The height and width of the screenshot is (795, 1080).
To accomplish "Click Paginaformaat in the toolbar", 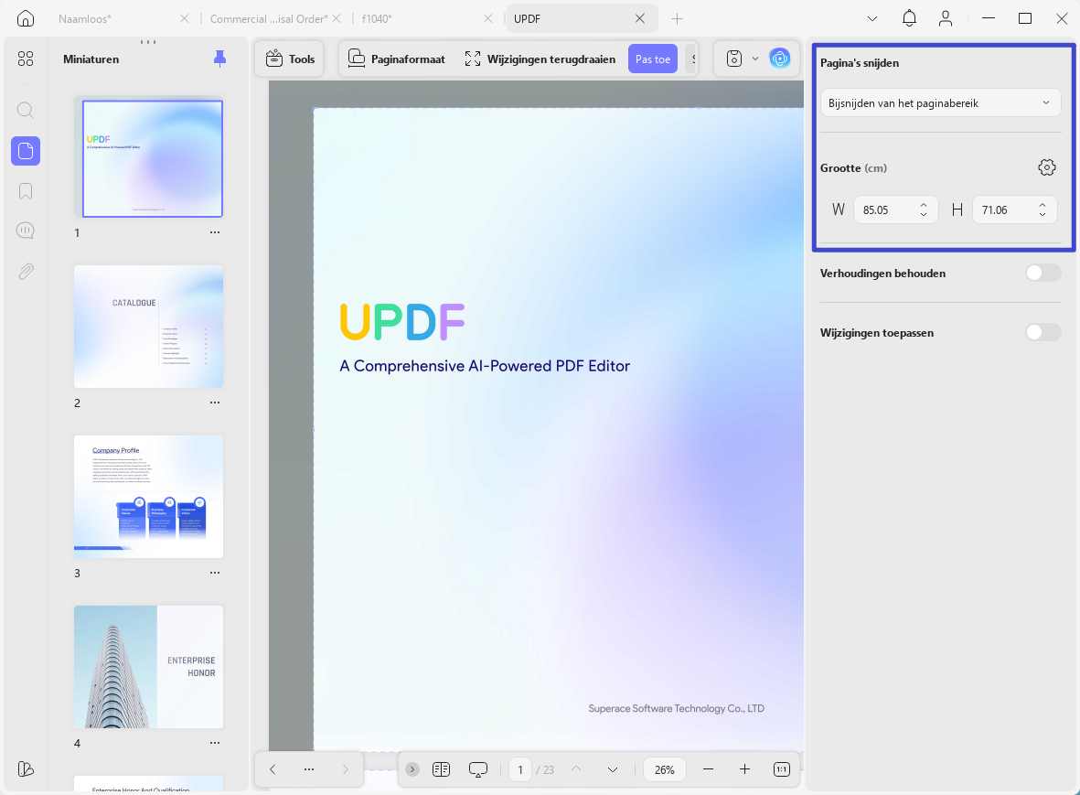I will tap(397, 59).
